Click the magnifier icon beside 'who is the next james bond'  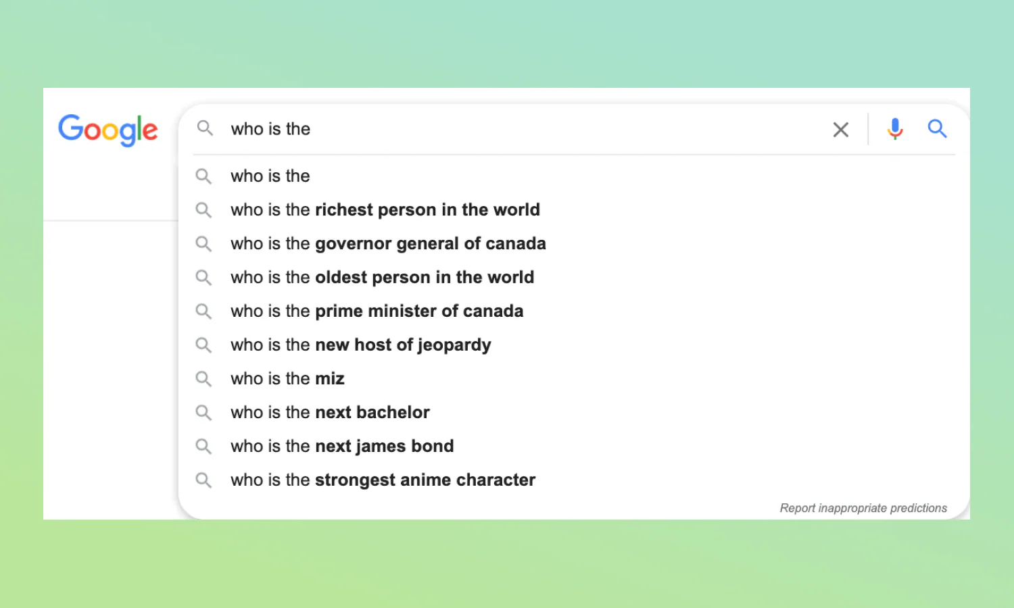(x=203, y=446)
